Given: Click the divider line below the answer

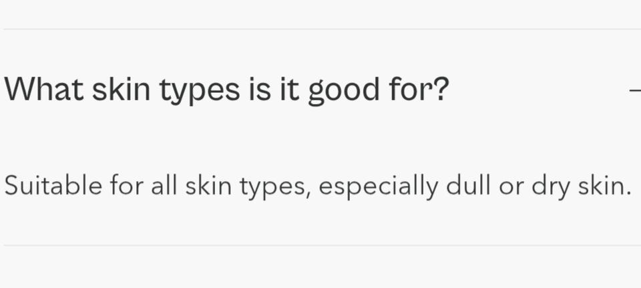Looking at the screenshot, I should [320, 245].
